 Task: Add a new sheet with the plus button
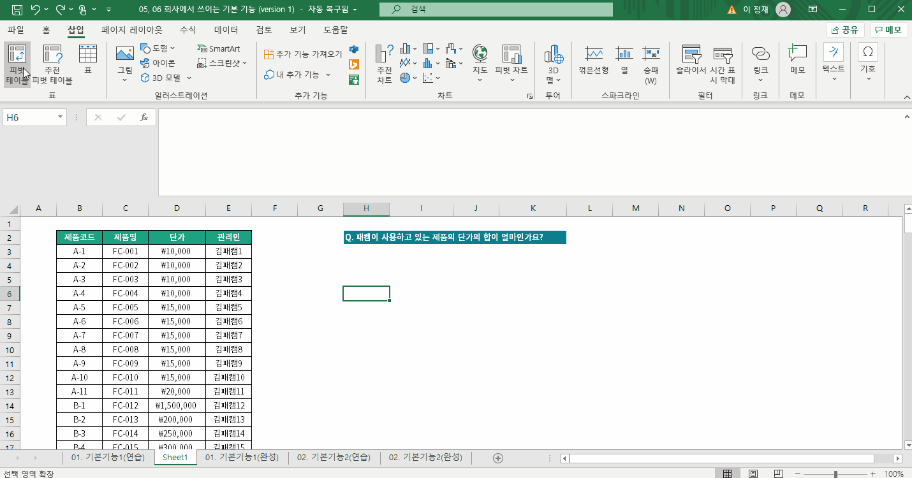(x=498, y=458)
